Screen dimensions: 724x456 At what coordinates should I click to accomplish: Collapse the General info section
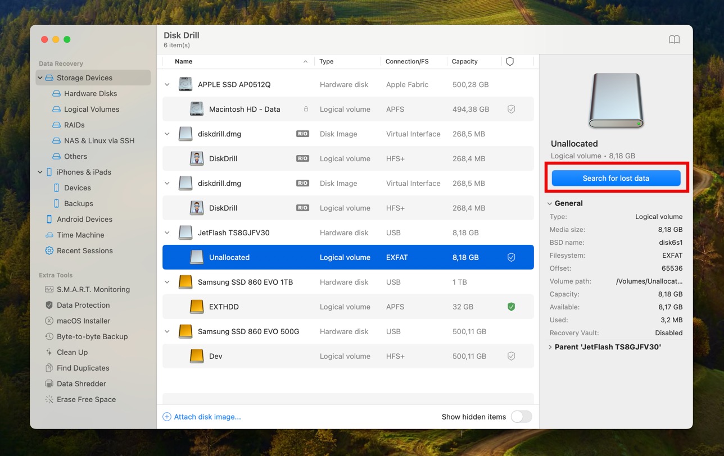tap(550, 203)
